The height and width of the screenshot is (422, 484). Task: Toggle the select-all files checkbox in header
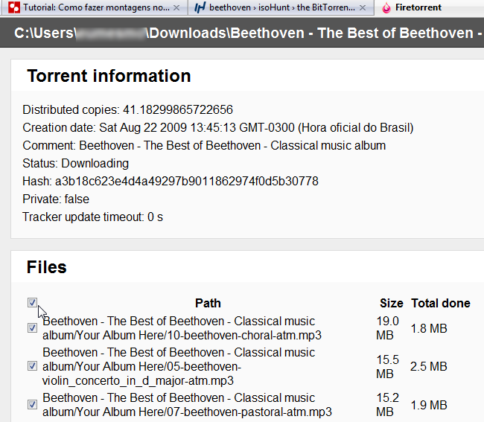(x=32, y=303)
